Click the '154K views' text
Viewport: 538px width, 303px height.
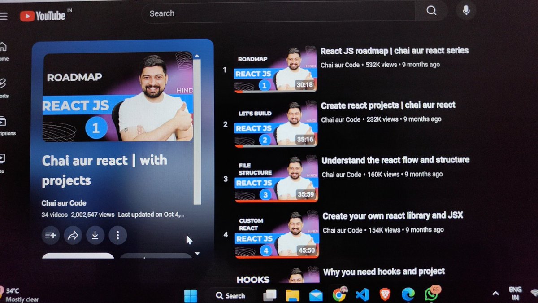(x=384, y=230)
